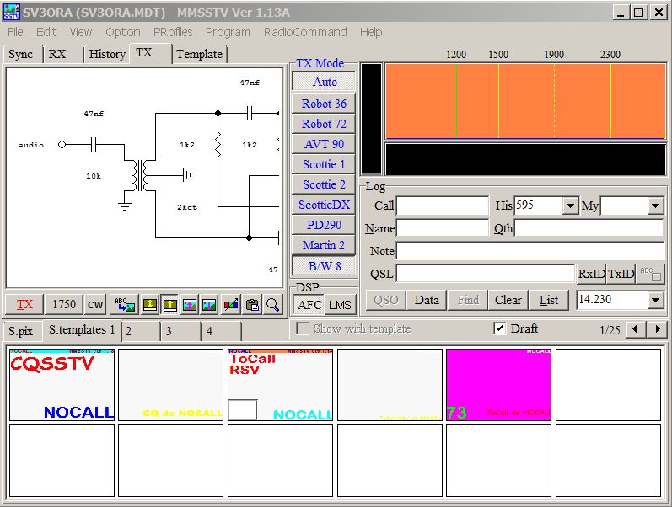Screen dimensions: 672x507
Task: Click the 1750 tone button
Action: pyautogui.click(x=64, y=305)
